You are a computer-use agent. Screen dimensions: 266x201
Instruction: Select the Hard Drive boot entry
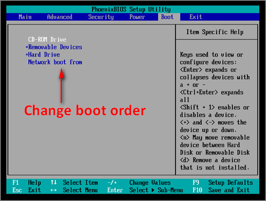(44, 54)
